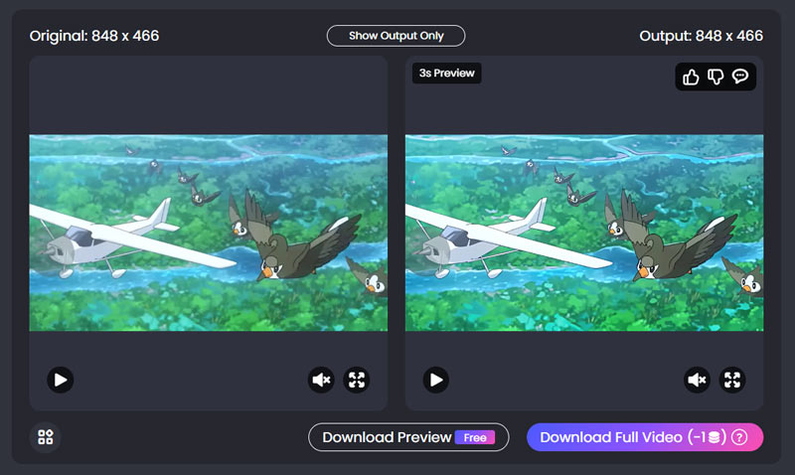Click the Output: 848 x 466 text
Screen dimensions: 795x475
point(701,36)
